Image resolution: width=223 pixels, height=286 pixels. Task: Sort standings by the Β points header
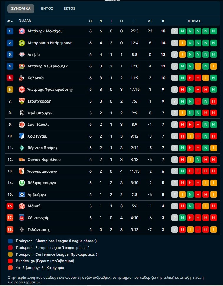click(163, 21)
